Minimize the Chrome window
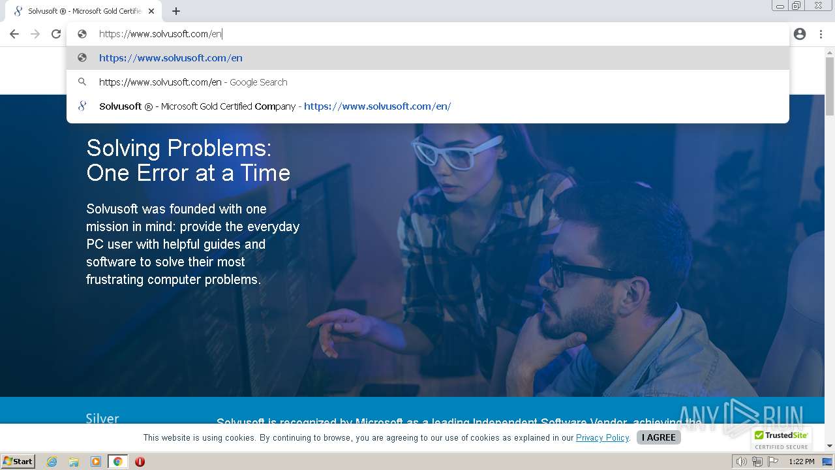Viewport: 835px width, 470px height. pyautogui.click(x=780, y=5)
